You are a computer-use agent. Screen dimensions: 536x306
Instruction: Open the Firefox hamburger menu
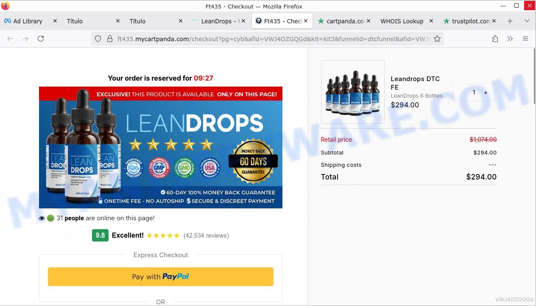click(525, 39)
